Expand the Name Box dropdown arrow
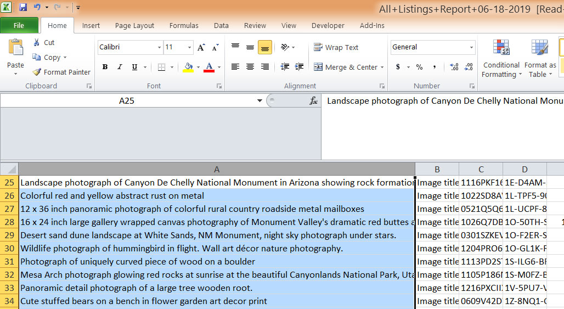564x309 pixels. point(260,101)
